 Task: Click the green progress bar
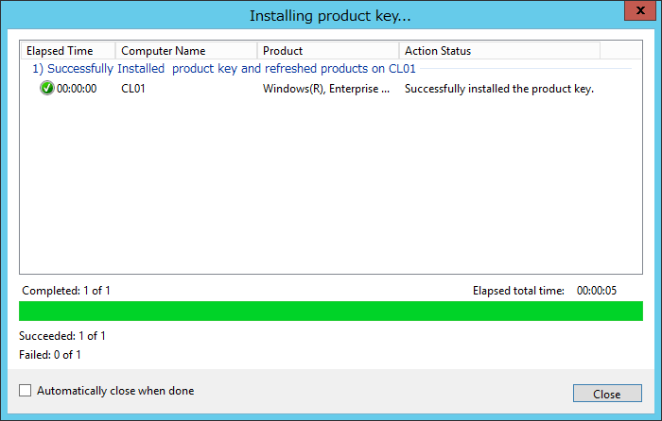tap(331, 311)
